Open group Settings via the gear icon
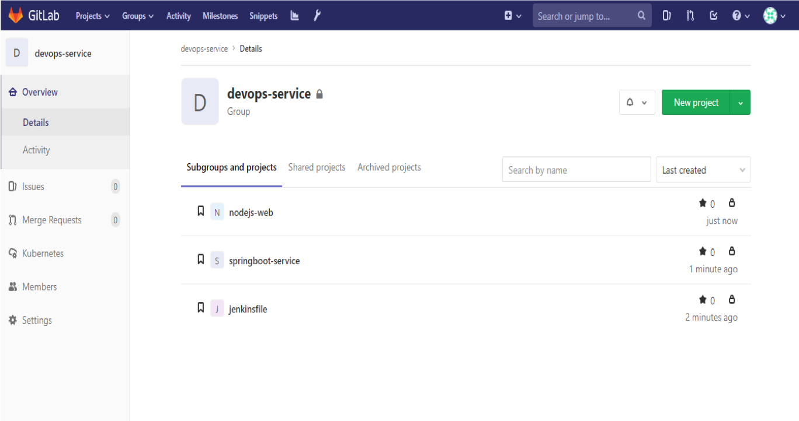This screenshot has width=799, height=421. click(x=12, y=320)
